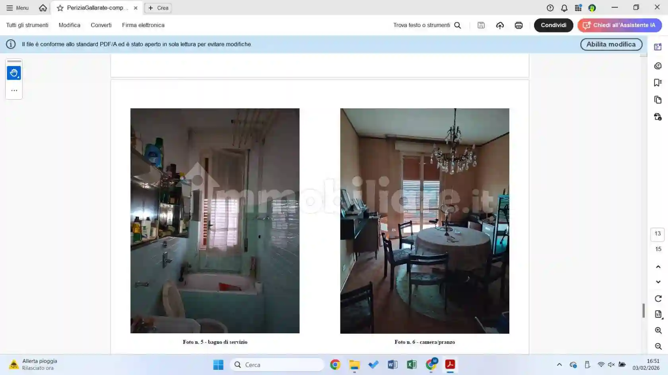
Task: Select the hand pan tool
Action: click(x=14, y=73)
